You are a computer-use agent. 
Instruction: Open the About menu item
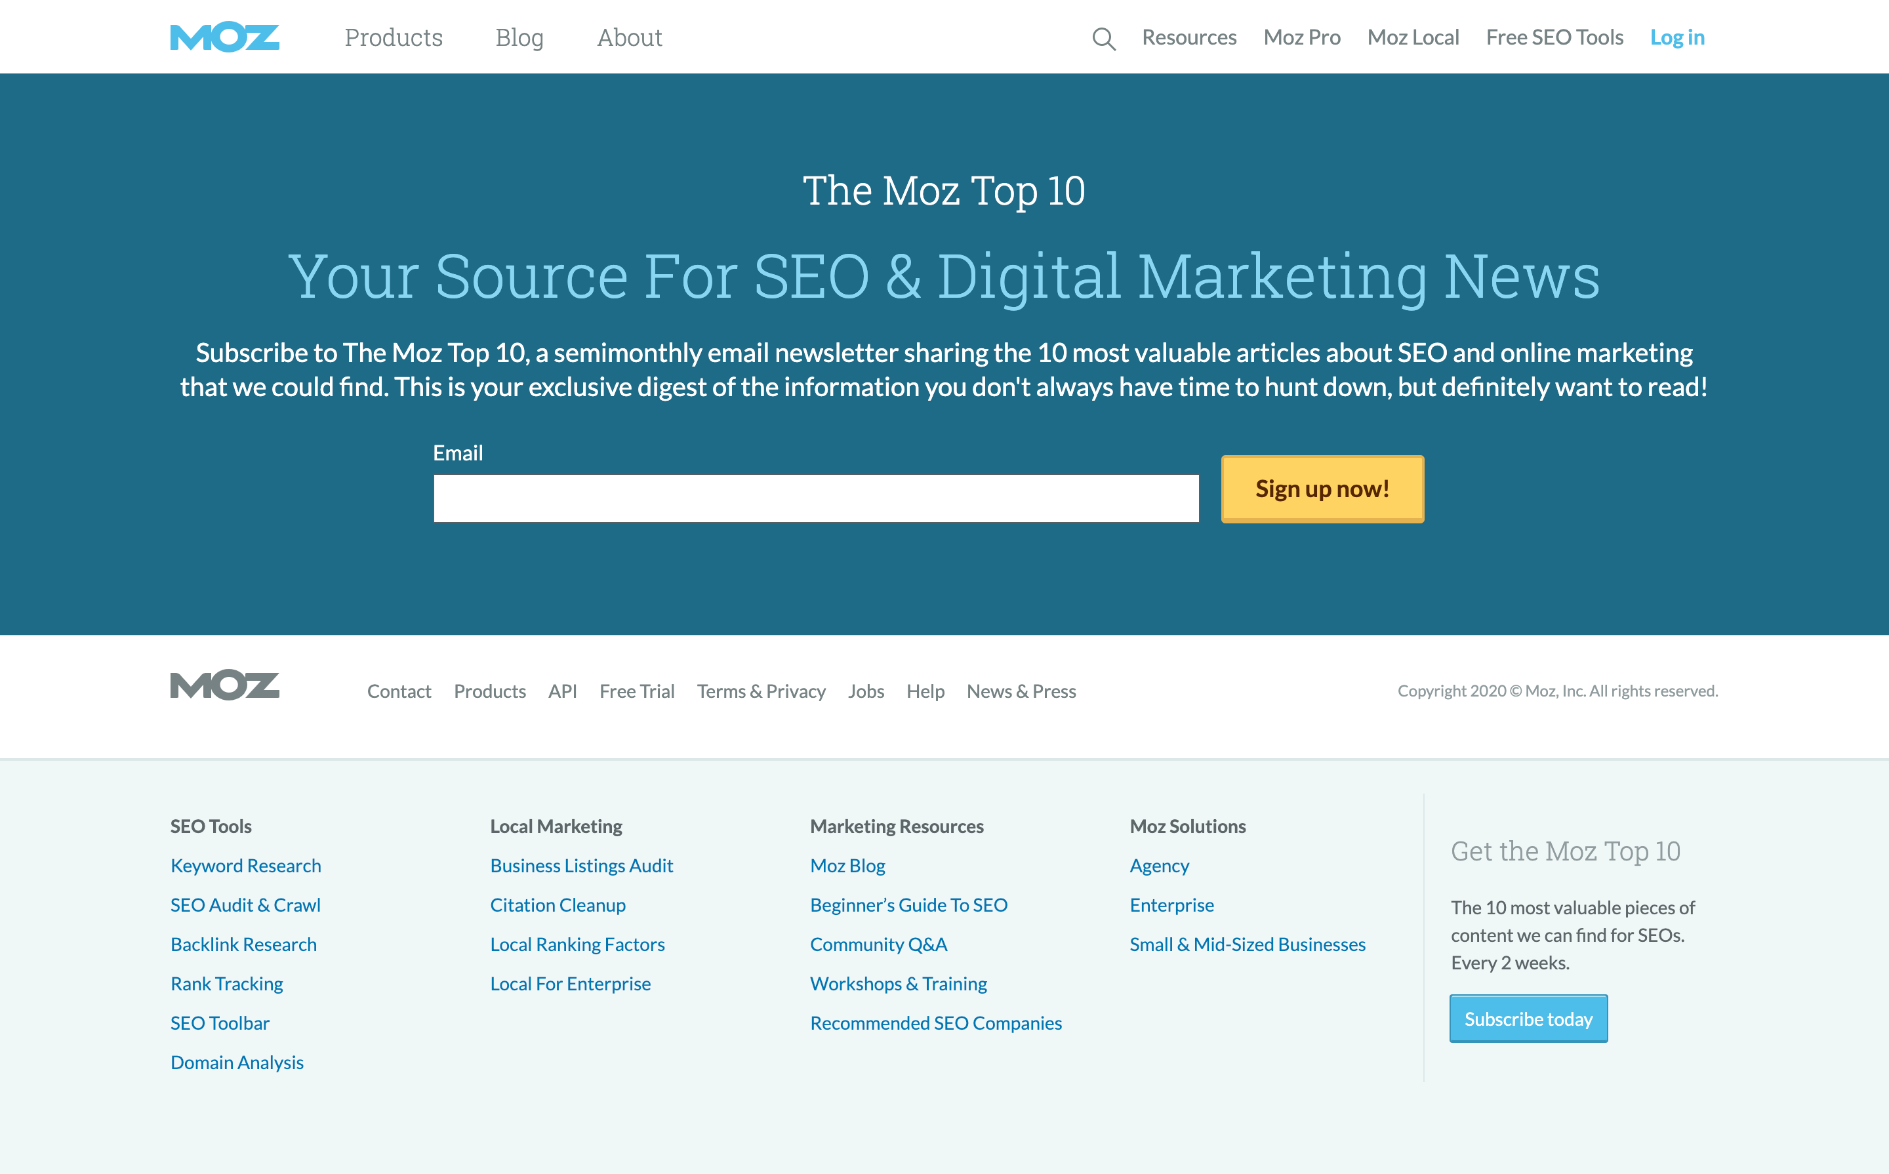(629, 37)
